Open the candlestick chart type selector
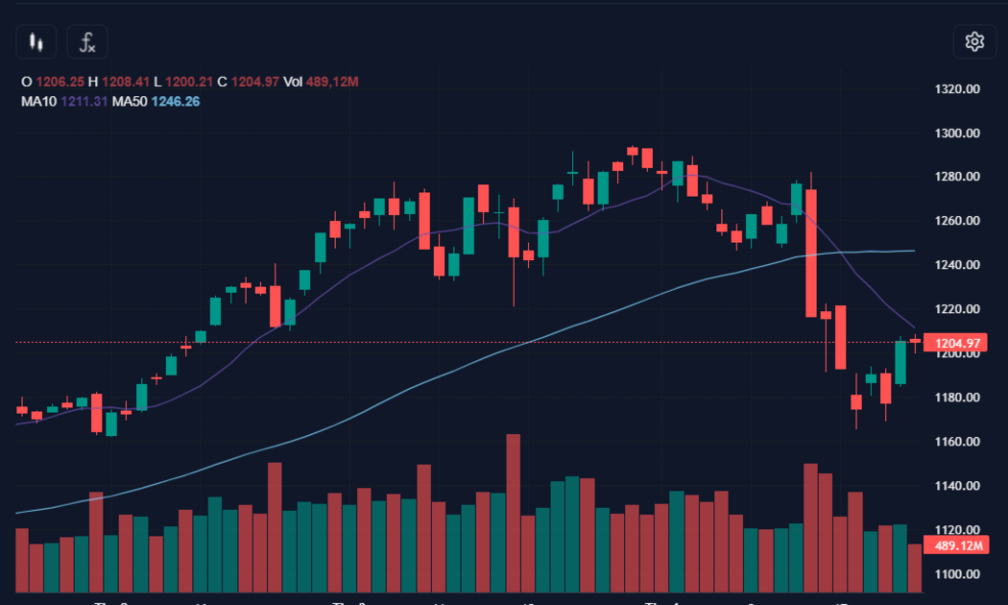This screenshot has width=1008, height=605. pyautogui.click(x=36, y=42)
